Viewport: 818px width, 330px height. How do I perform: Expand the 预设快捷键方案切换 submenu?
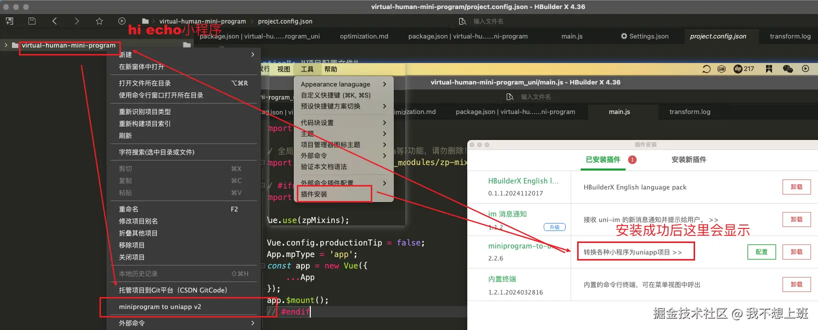[x=384, y=106]
